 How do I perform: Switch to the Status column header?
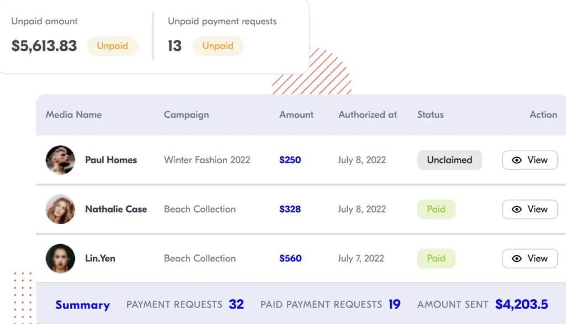click(x=430, y=115)
